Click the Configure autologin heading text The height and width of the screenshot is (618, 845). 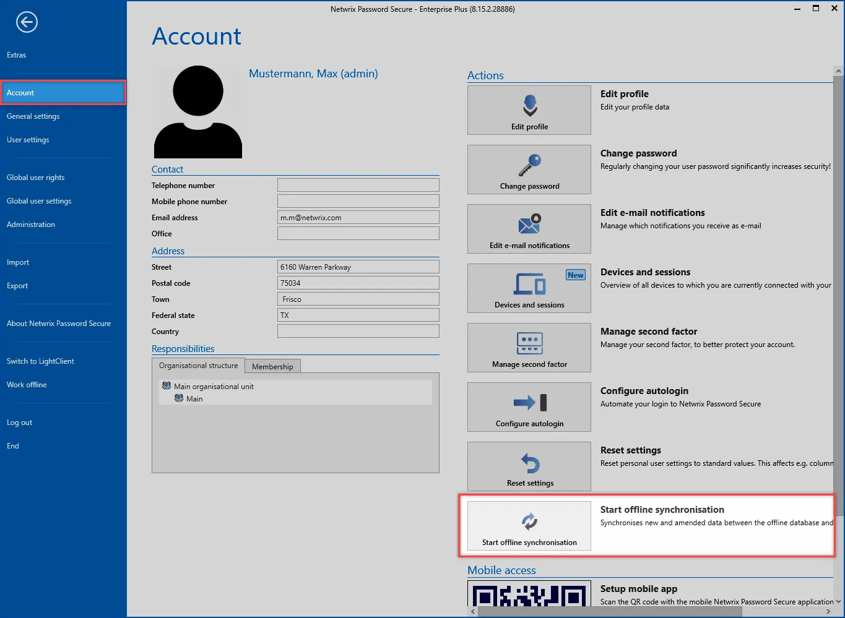click(x=644, y=391)
